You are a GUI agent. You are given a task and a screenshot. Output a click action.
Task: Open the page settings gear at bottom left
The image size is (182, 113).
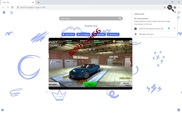click(3, 110)
